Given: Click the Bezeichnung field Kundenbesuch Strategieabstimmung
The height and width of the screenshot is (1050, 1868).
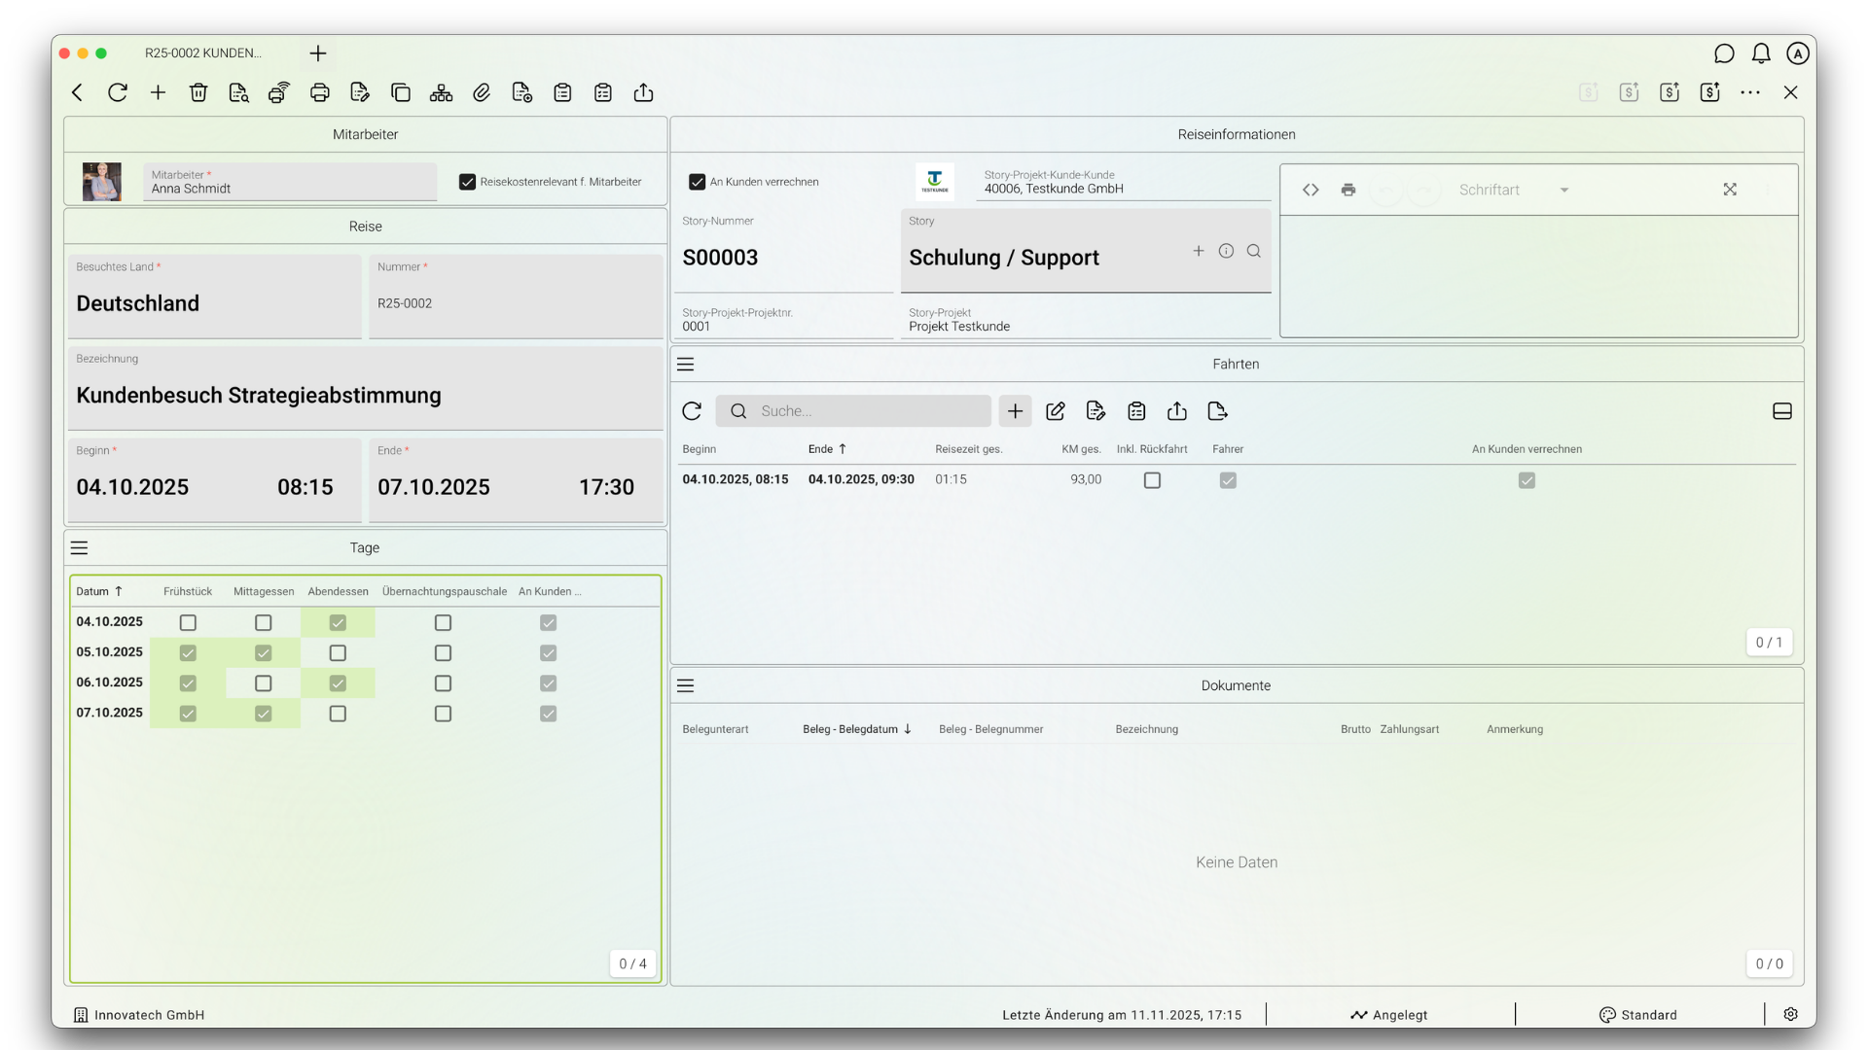Looking at the screenshot, I should pos(365,387).
